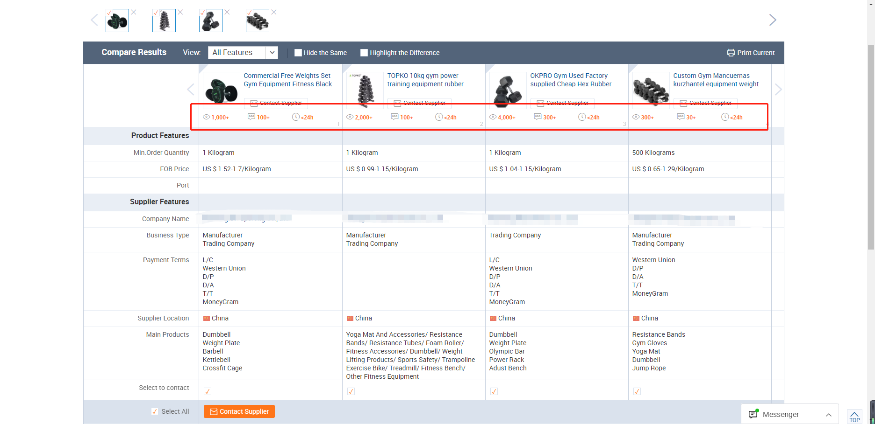
Task: Open TOPKO 10kg gym power product link
Action: 425,80
